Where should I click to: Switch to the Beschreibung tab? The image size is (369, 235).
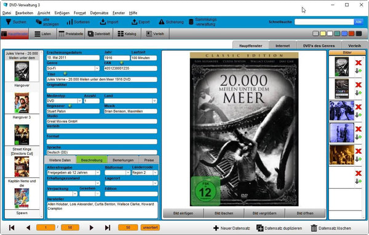(x=92, y=160)
